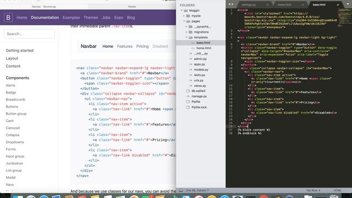Open Layout section in sidebar
Image resolution: width=352 pixels, height=198 pixels.
[12, 58]
